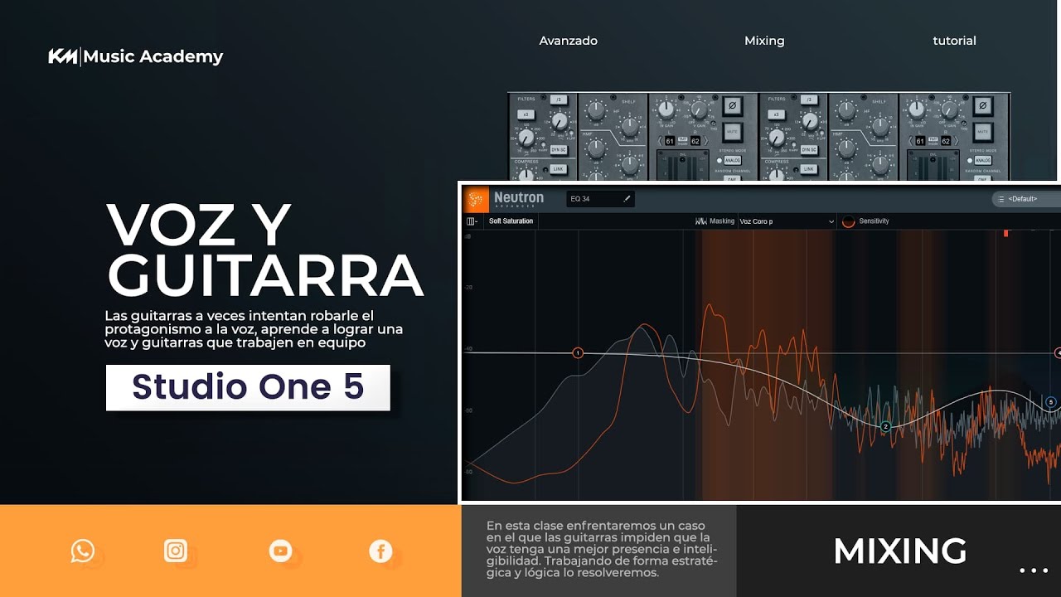This screenshot has height=597, width=1061.
Task: Click the VOZ Y GUITARRA title text
Action: tap(265, 250)
